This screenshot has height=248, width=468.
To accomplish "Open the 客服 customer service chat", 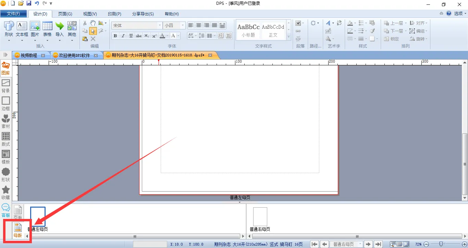I will click(x=6, y=211).
